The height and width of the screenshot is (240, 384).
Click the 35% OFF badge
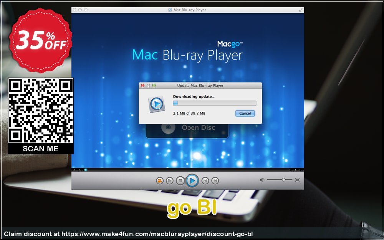pos(41,40)
